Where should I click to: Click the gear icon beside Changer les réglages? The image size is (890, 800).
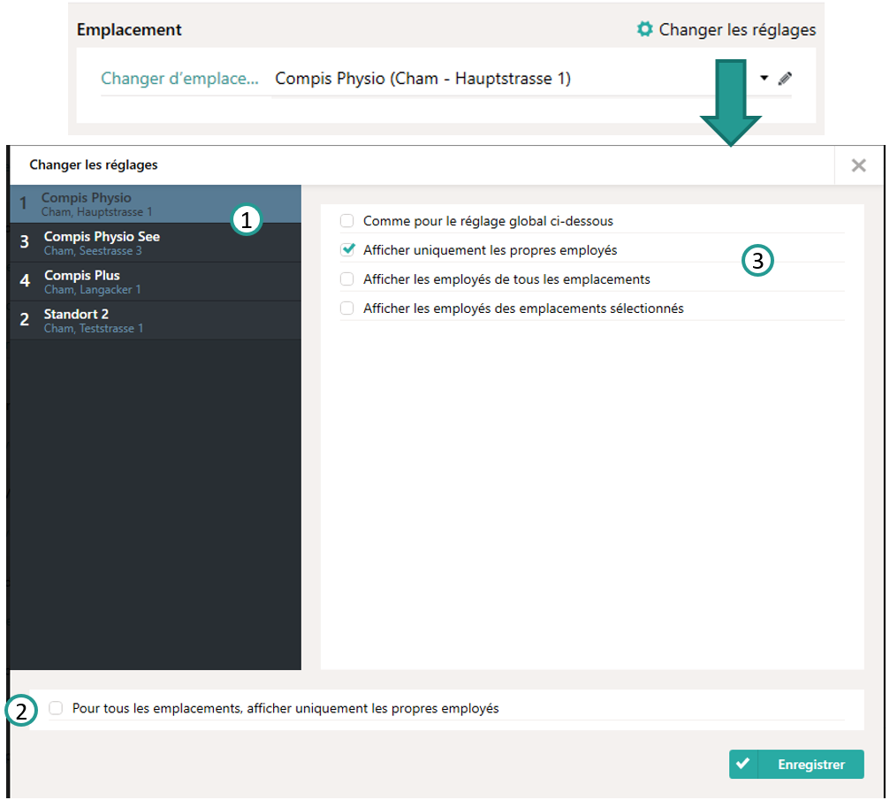645,29
